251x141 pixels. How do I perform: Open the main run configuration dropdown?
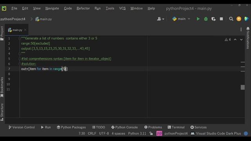coord(181,19)
